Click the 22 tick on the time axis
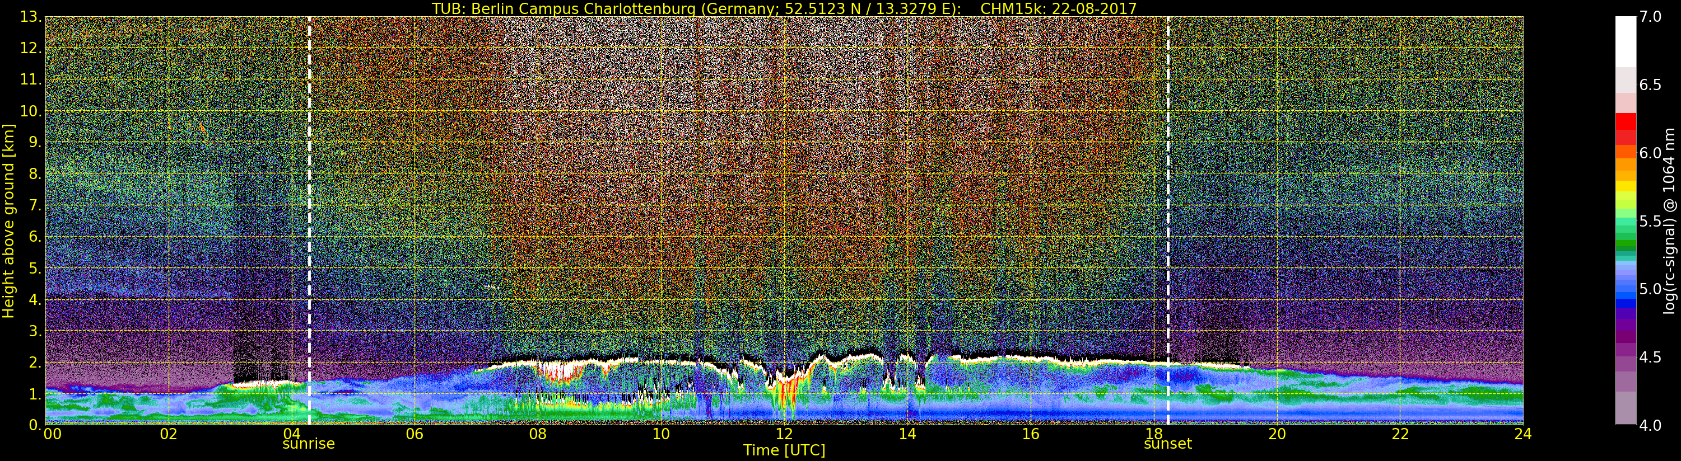Image resolution: width=1681 pixels, height=461 pixels. coord(1400,434)
